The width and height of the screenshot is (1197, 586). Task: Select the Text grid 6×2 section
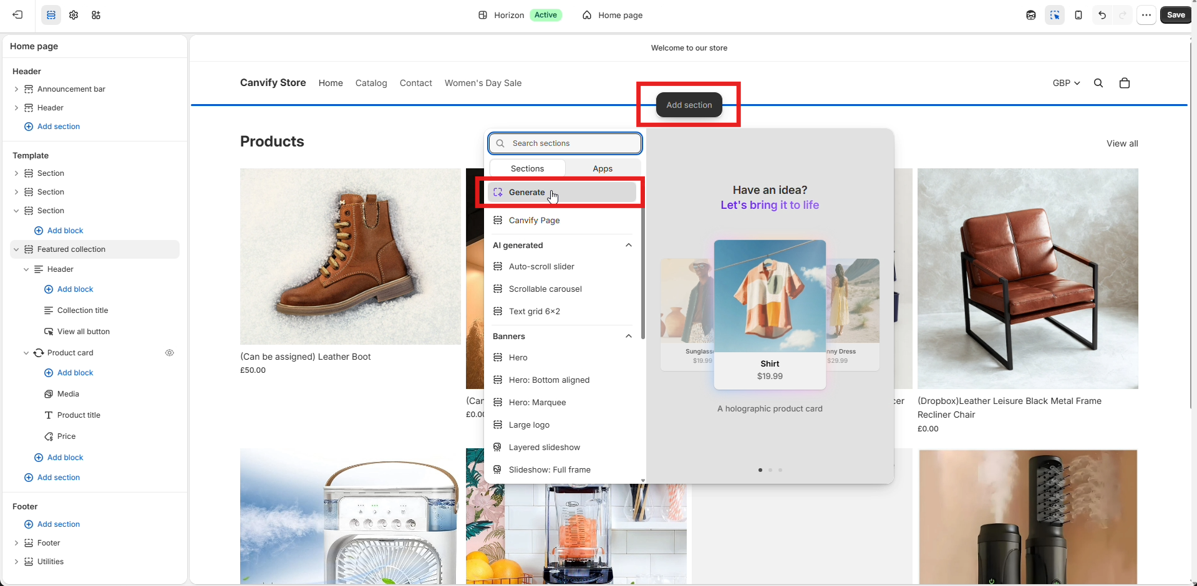[561, 312]
